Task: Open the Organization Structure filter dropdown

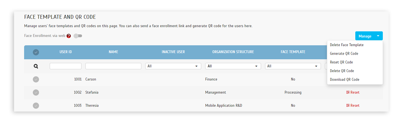Action: (x=233, y=66)
